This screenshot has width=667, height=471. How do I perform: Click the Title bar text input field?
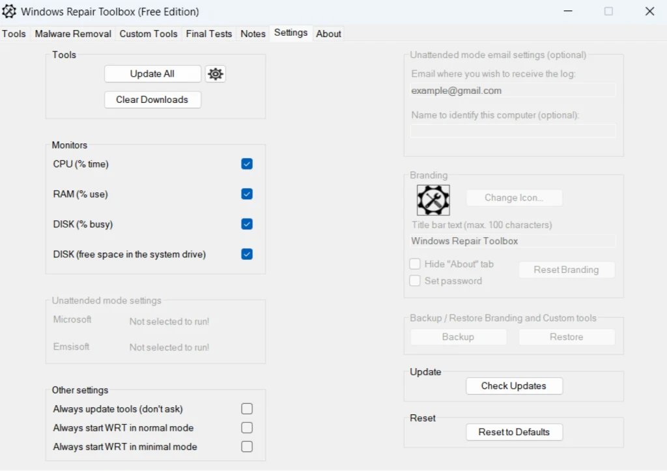[513, 241]
